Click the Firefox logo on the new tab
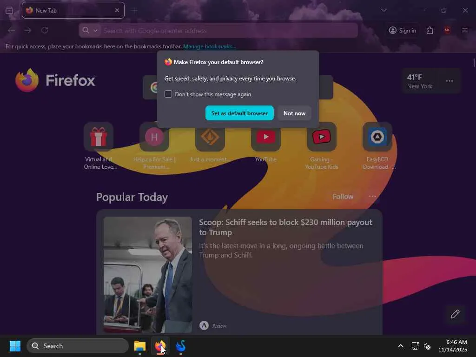This screenshot has height=357, width=476. tap(55, 80)
